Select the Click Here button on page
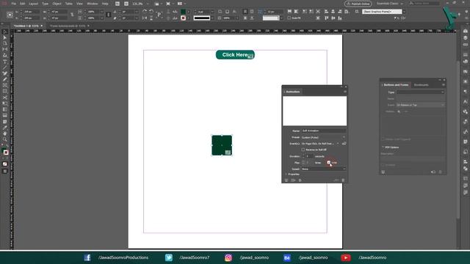 tap(235, 55)
